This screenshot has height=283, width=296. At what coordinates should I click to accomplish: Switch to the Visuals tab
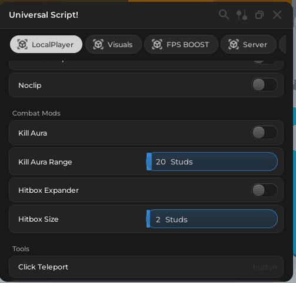click(x=114, y=44)
